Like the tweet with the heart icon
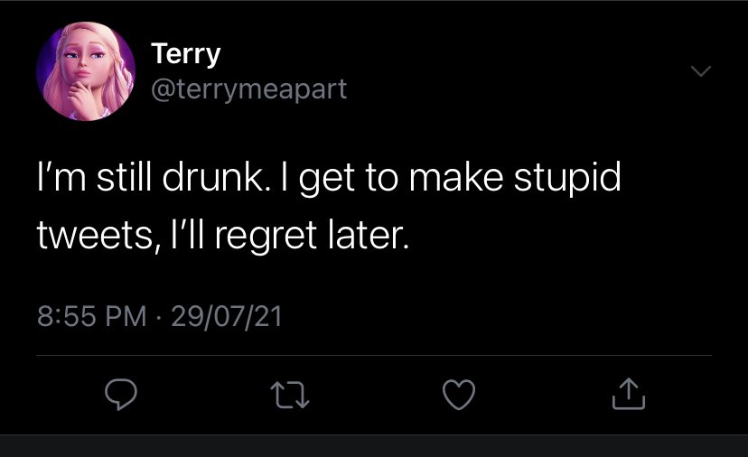Screen dimensions: 748x457 point(459,395)
